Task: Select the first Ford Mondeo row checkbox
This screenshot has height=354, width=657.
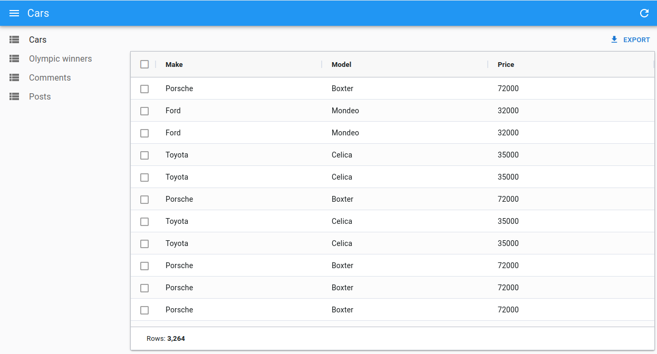Action: (144, 111)
